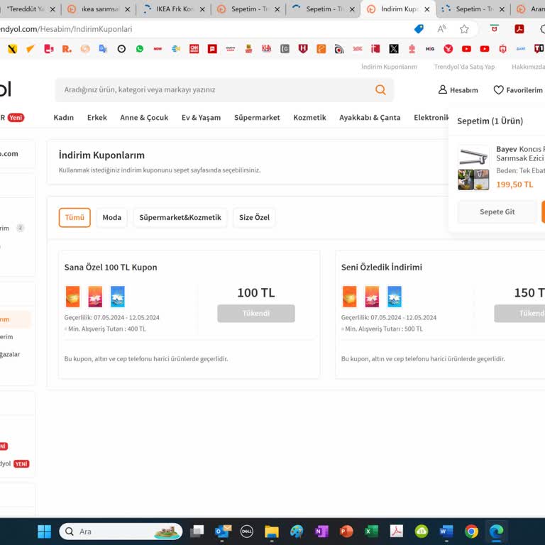
Task: Click the browser address bar URL
Action: pos(66,29)
